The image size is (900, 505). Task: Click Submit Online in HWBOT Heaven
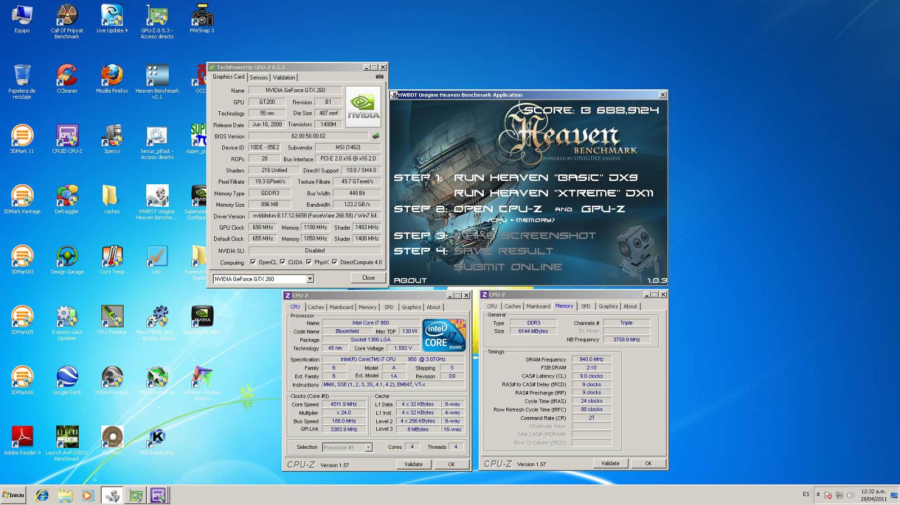pyautogui.click(x=508, y=267)
